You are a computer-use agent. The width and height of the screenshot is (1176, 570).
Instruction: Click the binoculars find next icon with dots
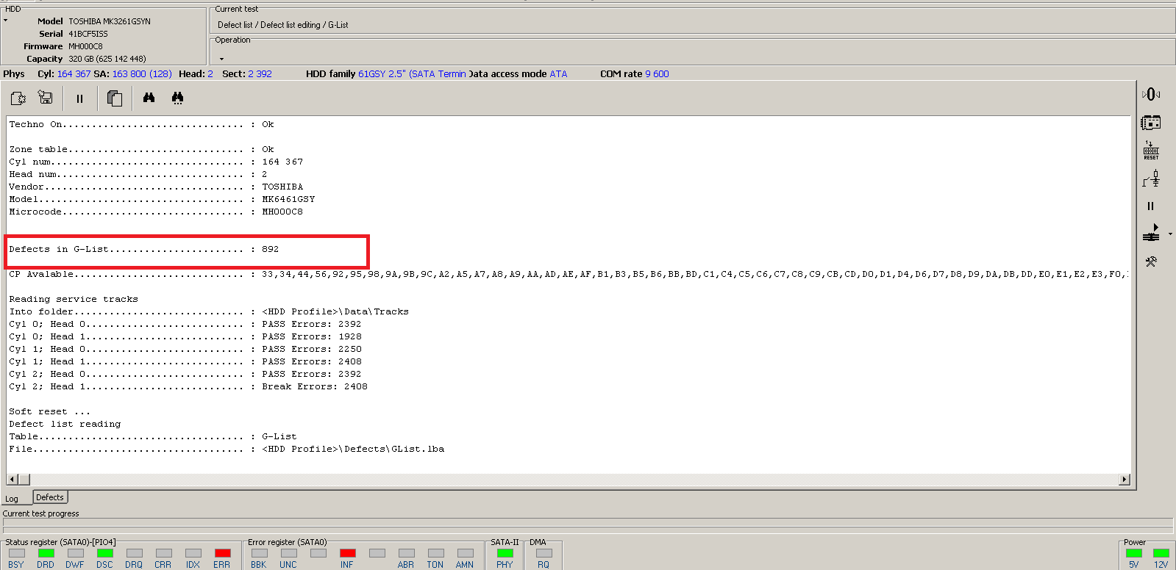click(177, 98)
